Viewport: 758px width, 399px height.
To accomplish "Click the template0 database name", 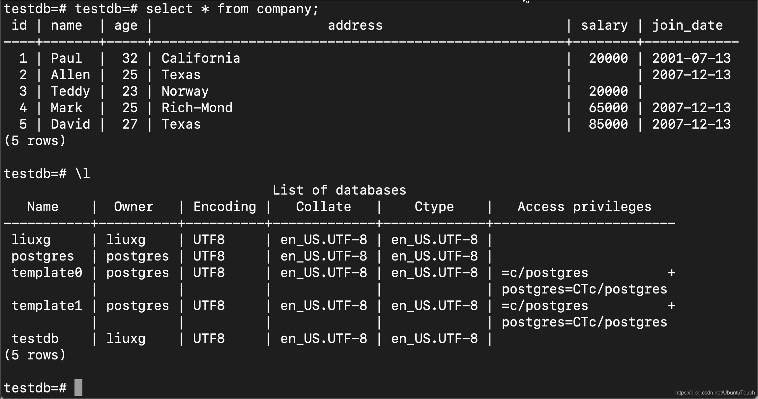I will tap(47, 273).
